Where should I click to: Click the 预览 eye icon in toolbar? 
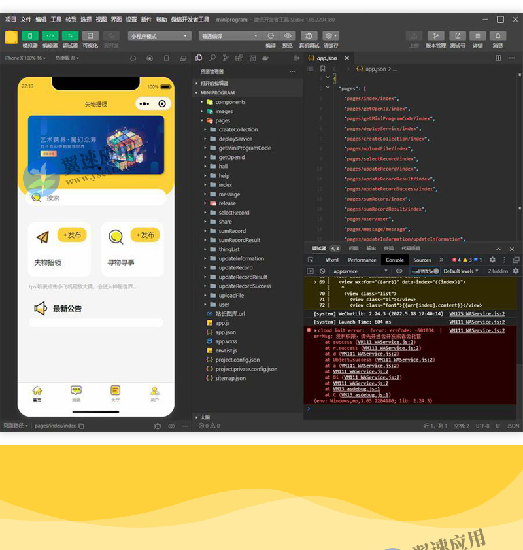(x=287, y=35)
